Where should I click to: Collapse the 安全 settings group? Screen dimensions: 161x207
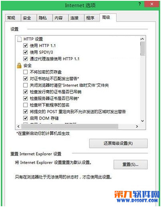point(27,65)
